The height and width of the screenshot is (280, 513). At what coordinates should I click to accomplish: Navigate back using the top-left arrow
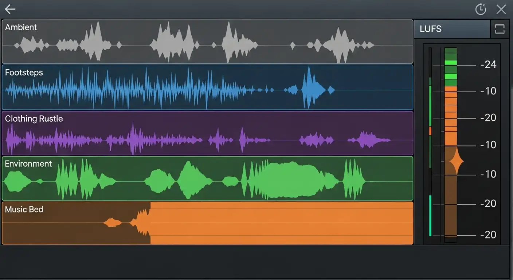click(10, 9)
